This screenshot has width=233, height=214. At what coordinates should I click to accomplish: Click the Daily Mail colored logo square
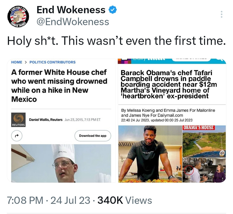124,61
